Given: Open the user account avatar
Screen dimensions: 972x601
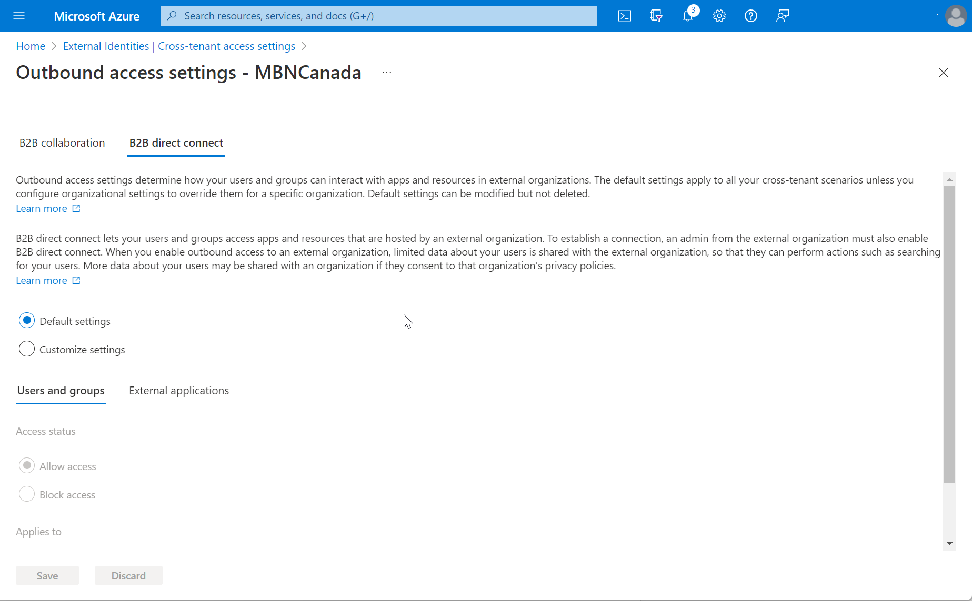Looking at the screenshot, I should 956,16.
